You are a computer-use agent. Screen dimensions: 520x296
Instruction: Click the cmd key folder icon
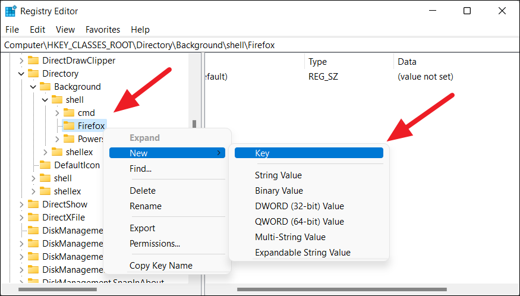click(68, 112)
